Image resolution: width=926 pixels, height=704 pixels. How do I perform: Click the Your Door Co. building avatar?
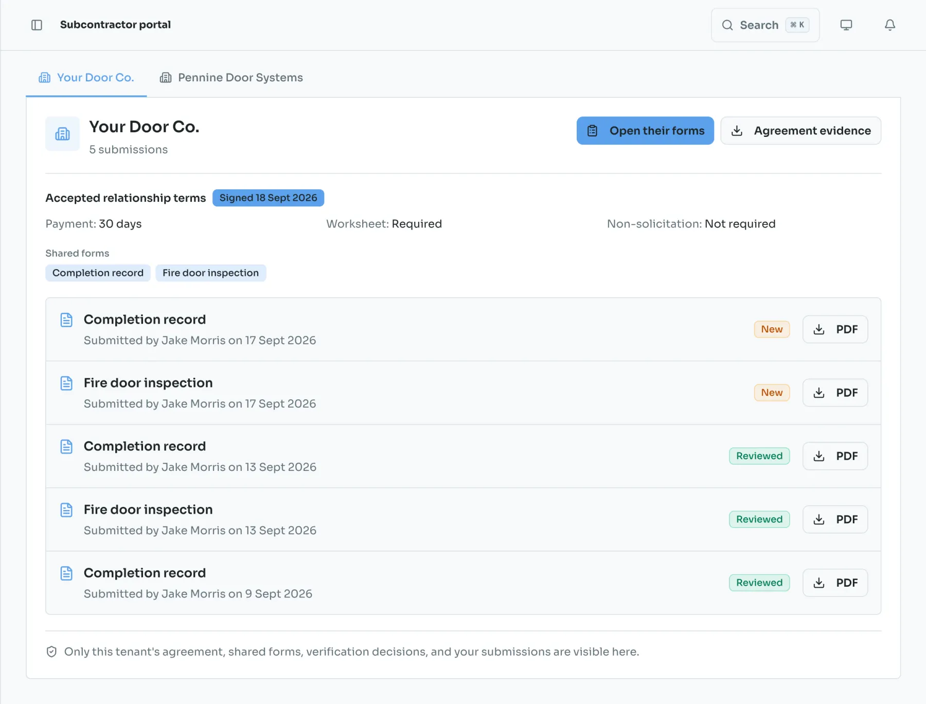[62, 134]
